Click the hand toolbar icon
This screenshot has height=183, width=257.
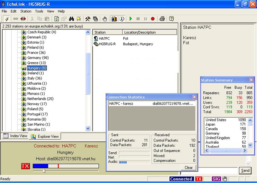click(104, 19)
